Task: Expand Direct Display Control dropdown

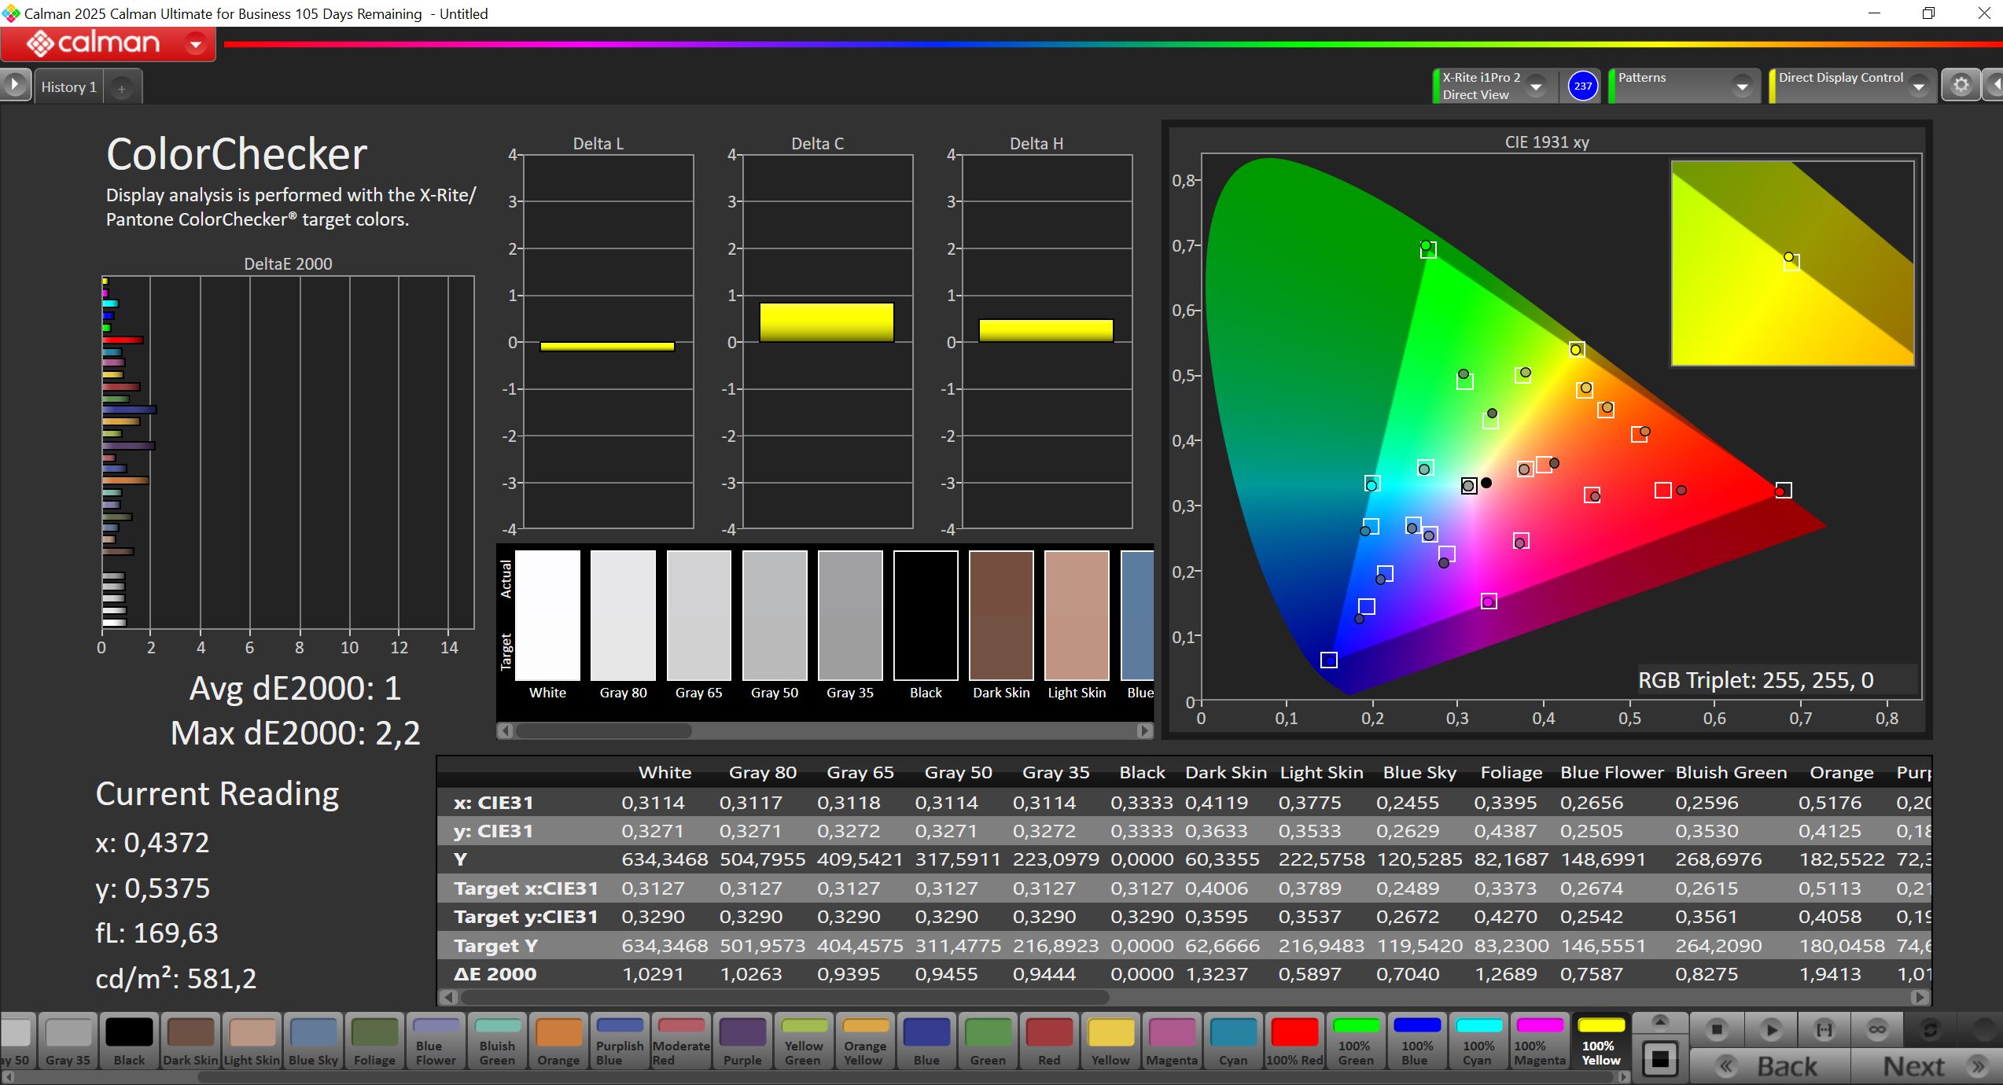Action: tap(1918, 86)
